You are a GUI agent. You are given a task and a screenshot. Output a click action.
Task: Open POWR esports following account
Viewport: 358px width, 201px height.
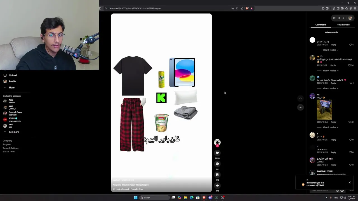(12, 120)
